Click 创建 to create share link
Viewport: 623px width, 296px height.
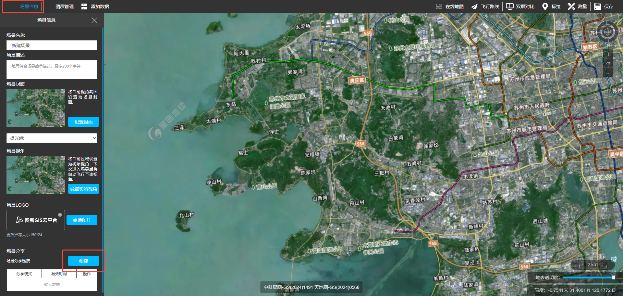(83, 261)
